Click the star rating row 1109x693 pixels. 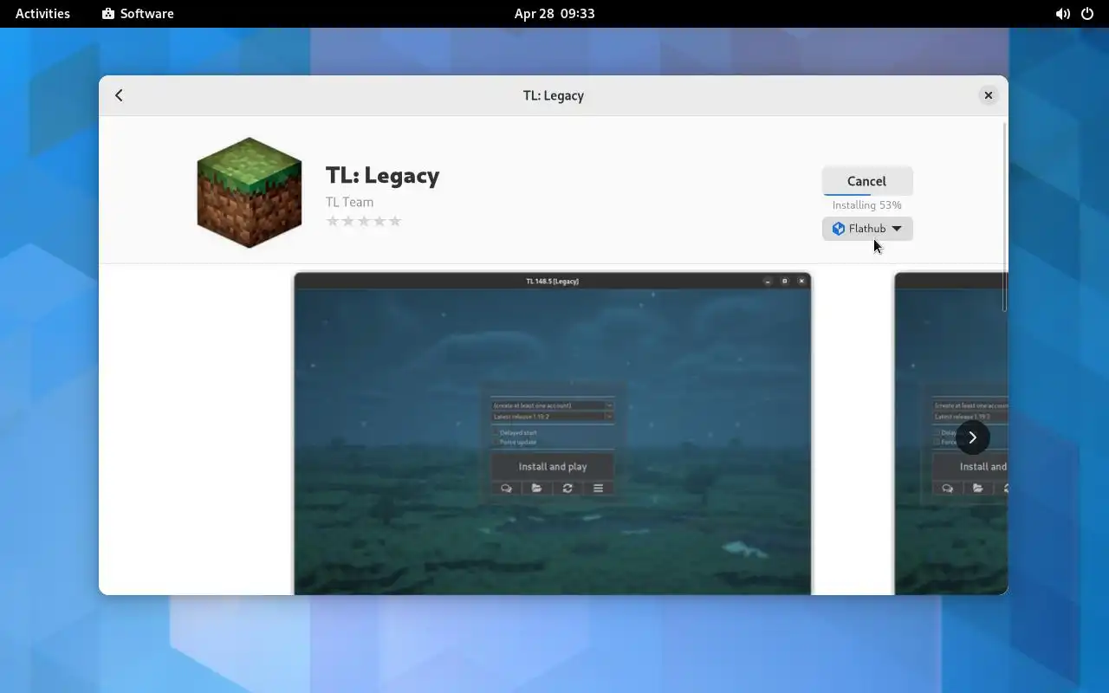click(364, 221)
